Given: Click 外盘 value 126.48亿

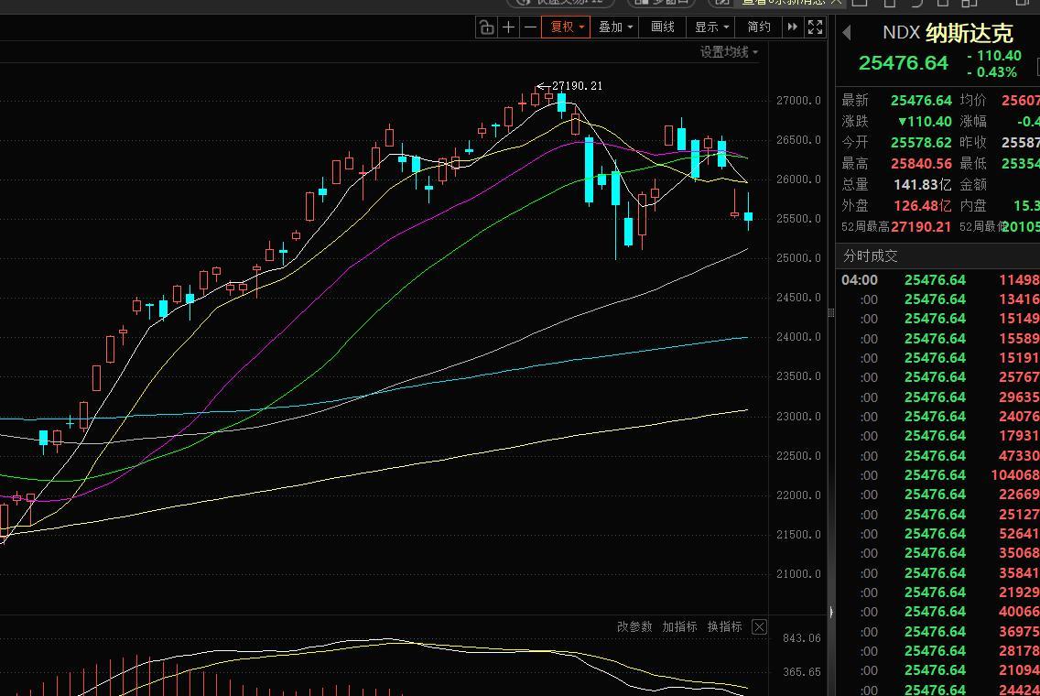Looking at the screenshot, I should 922,206.
